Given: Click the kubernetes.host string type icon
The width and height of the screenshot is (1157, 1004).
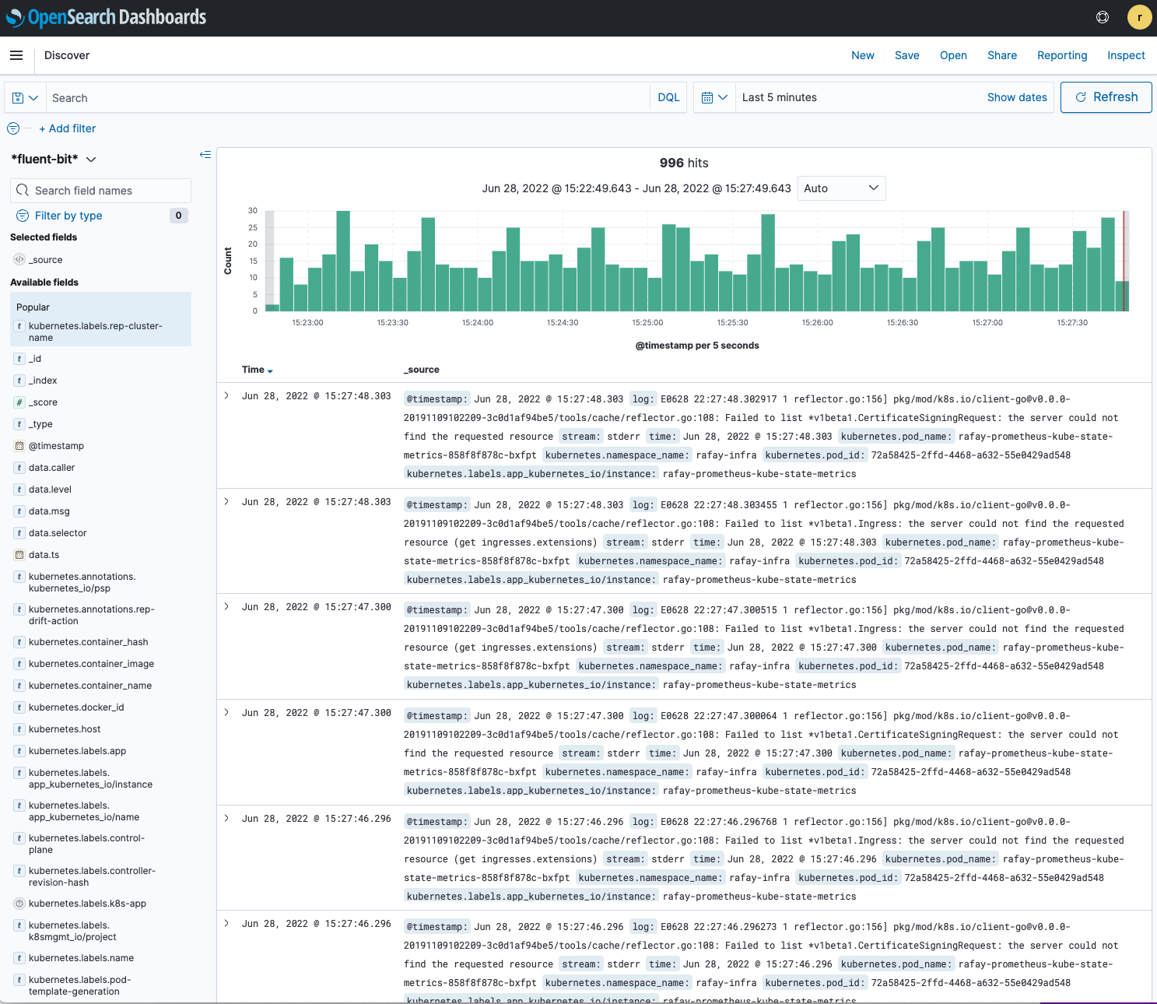Looking at the screenshot, I should (x=19, y=729).
